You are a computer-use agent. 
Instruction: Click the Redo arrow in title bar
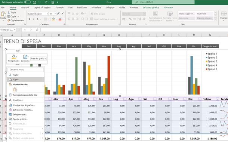pos(46,2)
